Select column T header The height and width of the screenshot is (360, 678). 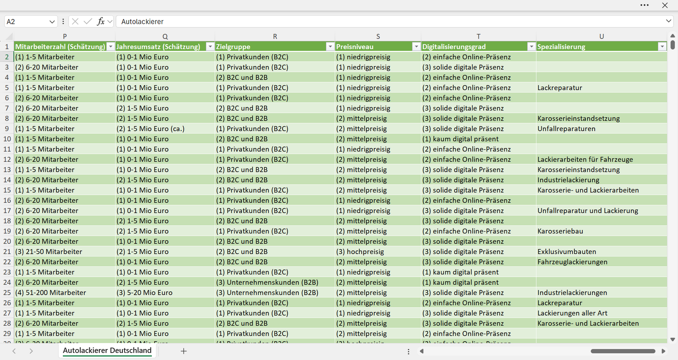[478, 37]
